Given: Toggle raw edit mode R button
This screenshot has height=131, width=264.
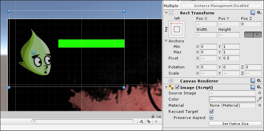Looking at the screenshot, I should coord(257,35).
